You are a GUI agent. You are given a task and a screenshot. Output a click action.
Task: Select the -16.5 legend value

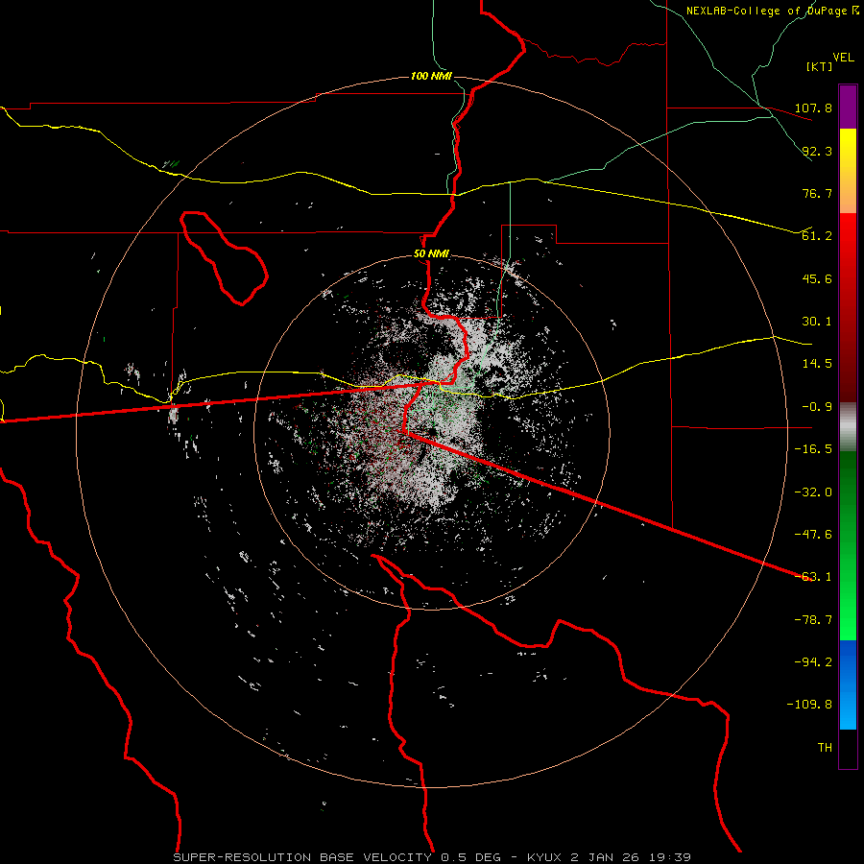[813, 449]
